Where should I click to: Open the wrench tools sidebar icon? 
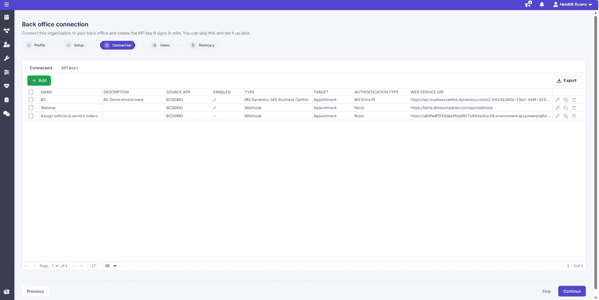click(x=7, y=59)
